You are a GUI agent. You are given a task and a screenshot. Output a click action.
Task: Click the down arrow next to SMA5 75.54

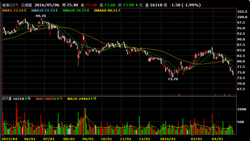pos(25,10)
